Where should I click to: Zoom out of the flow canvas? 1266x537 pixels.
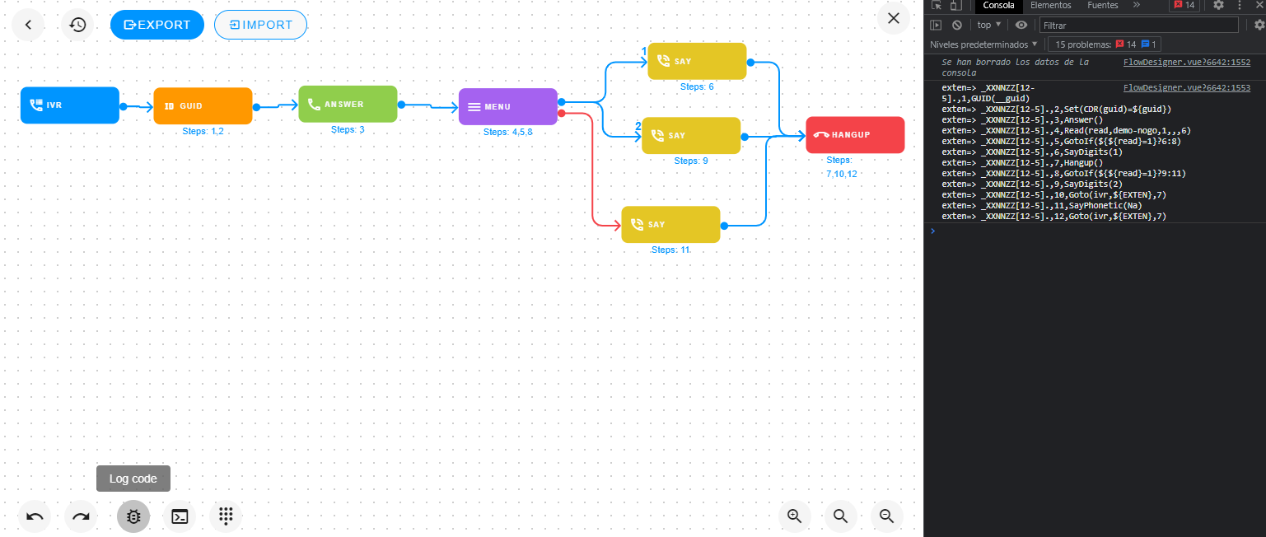(x=886, y=516)
